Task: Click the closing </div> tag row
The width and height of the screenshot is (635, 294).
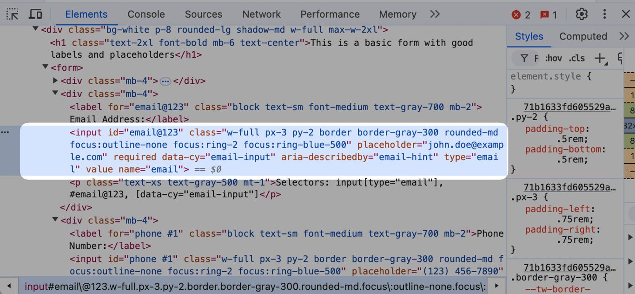Action: coord(76,207)
